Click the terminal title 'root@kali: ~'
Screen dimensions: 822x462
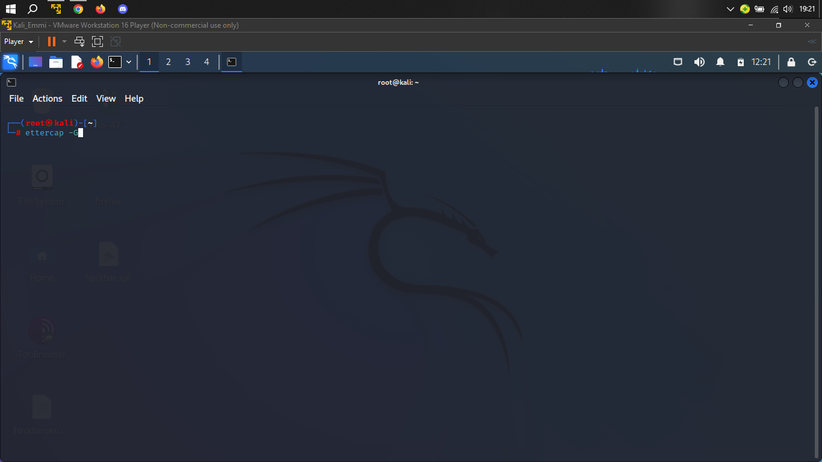pos(398,82)
